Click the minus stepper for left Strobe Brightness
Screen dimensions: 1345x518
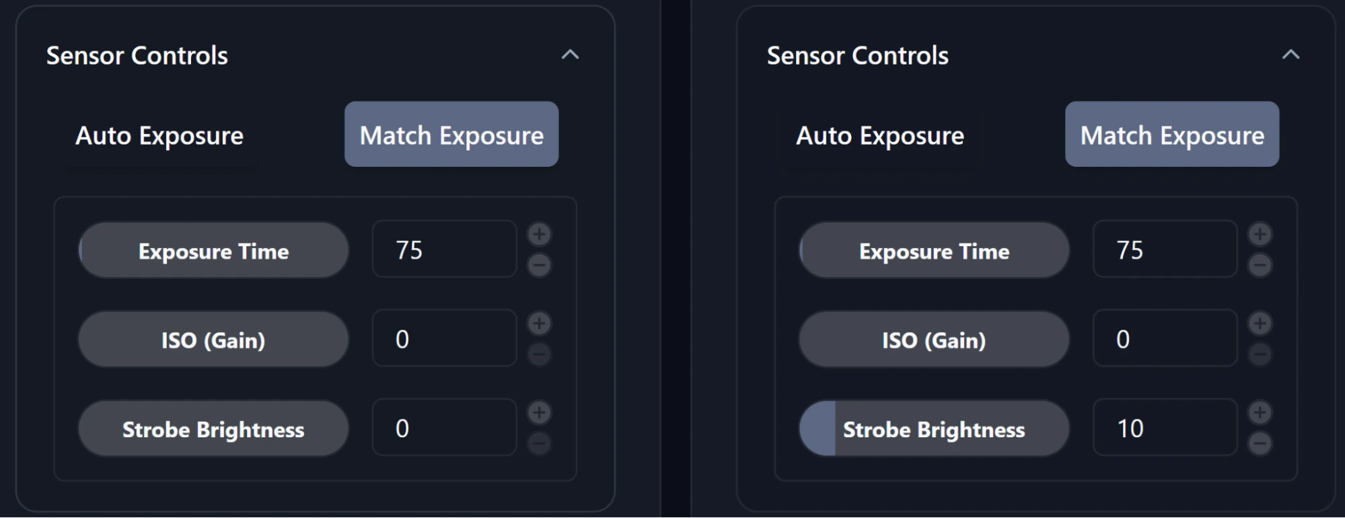coord(538,443)
